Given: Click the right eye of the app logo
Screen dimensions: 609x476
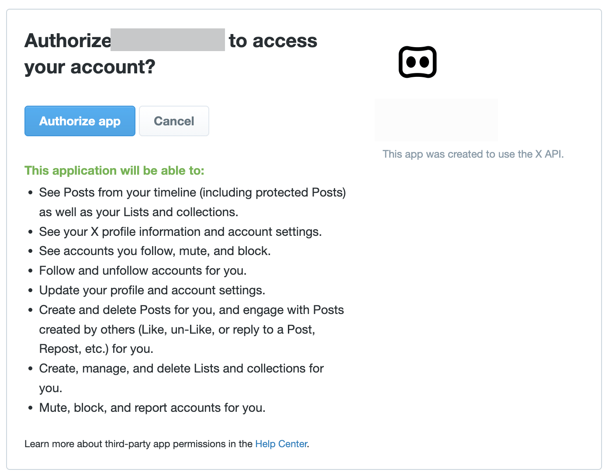Looking at the screenshot, I should [x=424, y=62].
